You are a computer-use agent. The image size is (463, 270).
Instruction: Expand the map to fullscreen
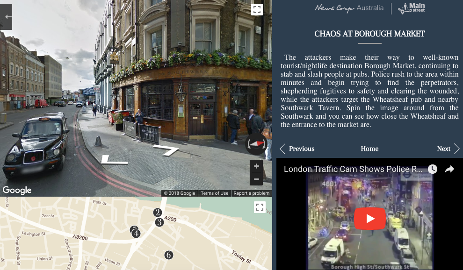point(260,207)
